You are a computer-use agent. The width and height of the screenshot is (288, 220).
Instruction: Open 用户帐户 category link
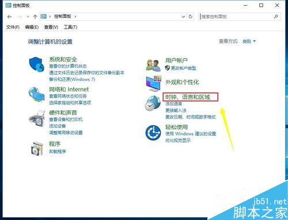pyautogui.click(x=176, y=61)
